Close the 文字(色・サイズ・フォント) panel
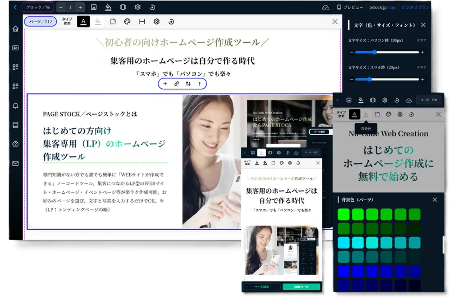This screenshot has height=303, width=454. (423, 25)
